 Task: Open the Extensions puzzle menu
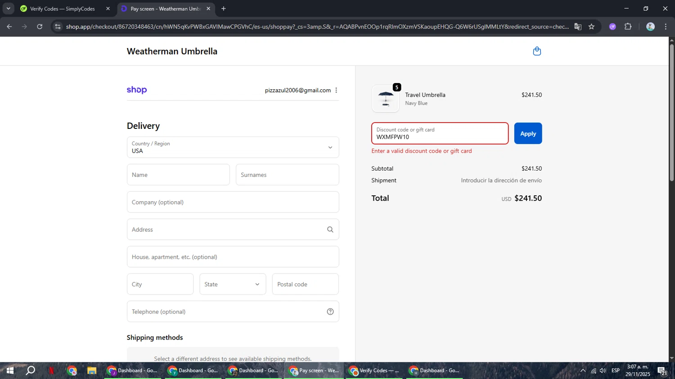tap(628, 26)
